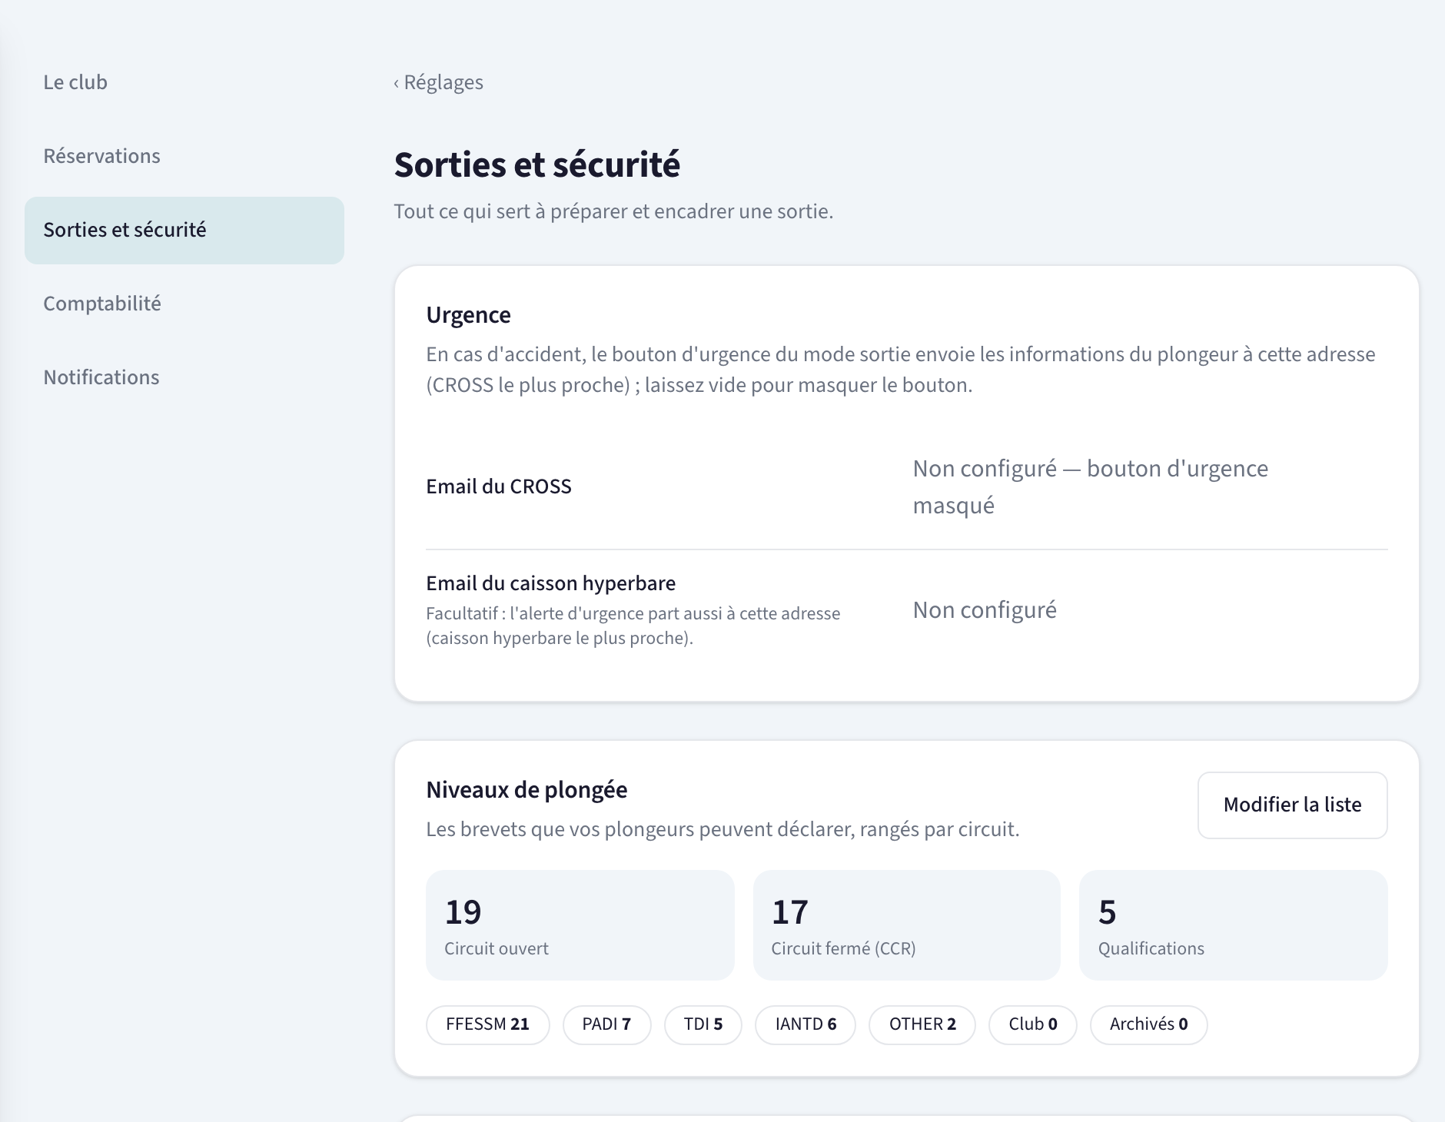Viewport: 1445px width, 1122px height.
Task: Filter by the FFESSM 21 chip
Action: (x=487, y=1024)
